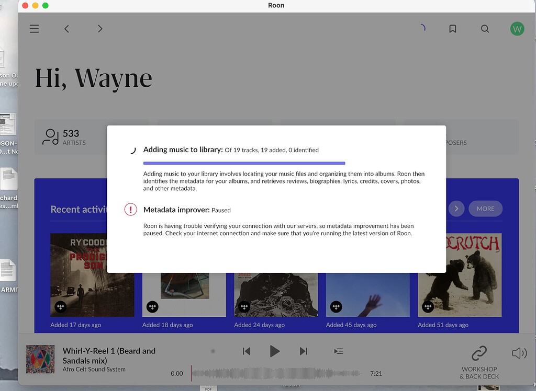
Task: Open search with the magnifier icon
Action: click(x=485, y=29)
